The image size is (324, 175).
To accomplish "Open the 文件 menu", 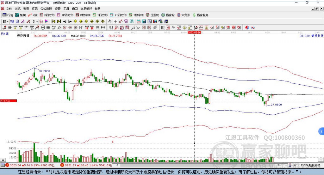I will 9,9.
